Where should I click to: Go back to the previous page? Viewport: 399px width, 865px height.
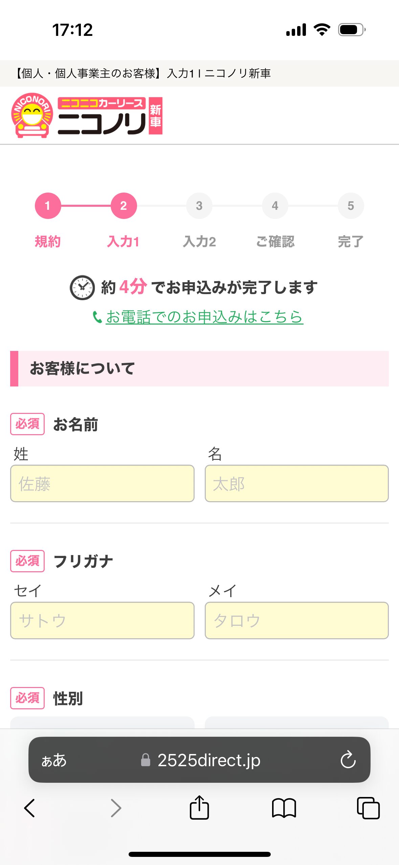(x=30, y=808)
